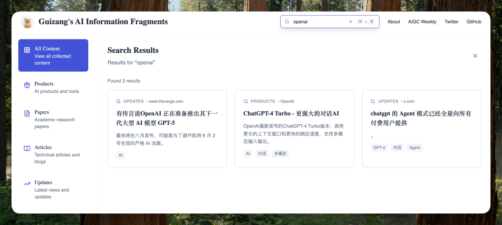Screen dimensions: 502x225
Task: Open the About page
Action: coord(394,22)
